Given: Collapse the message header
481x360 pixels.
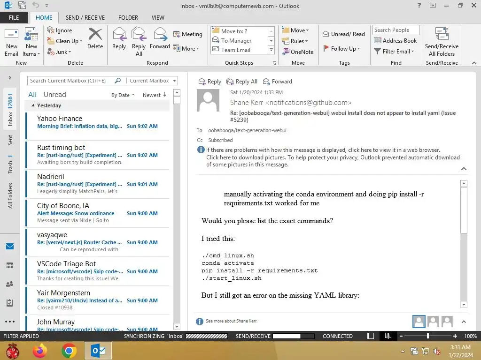Looking at the screenshot, I should pos(464,169).
